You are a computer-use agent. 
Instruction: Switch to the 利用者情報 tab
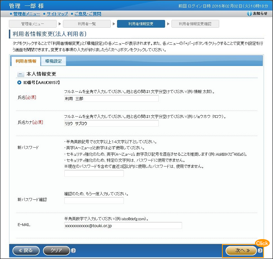click(26, 61)
